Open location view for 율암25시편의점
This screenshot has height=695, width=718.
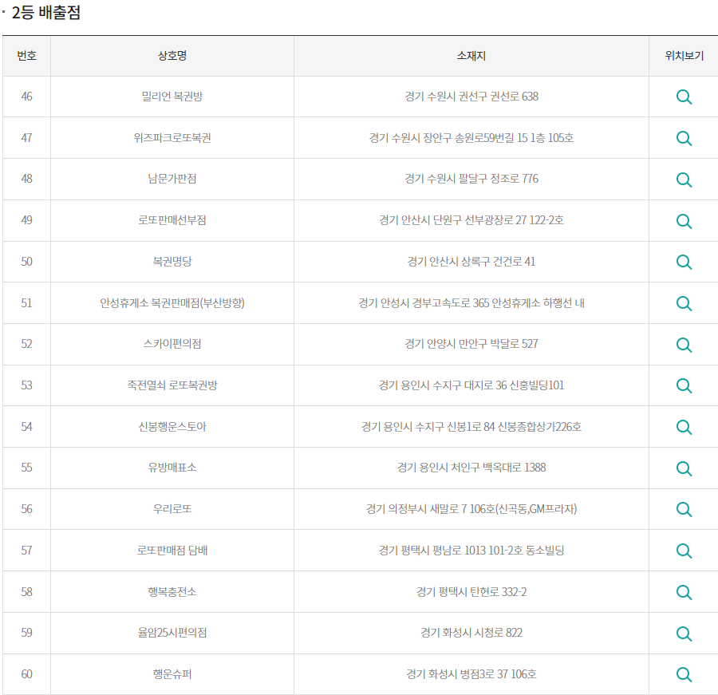[684, 634]
